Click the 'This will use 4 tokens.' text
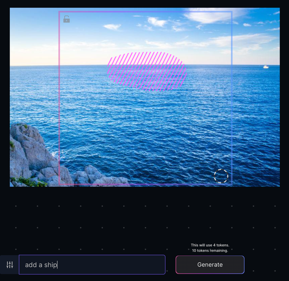Image resolution: width=289 pixels, height=281 pixels. pos(210,245)
